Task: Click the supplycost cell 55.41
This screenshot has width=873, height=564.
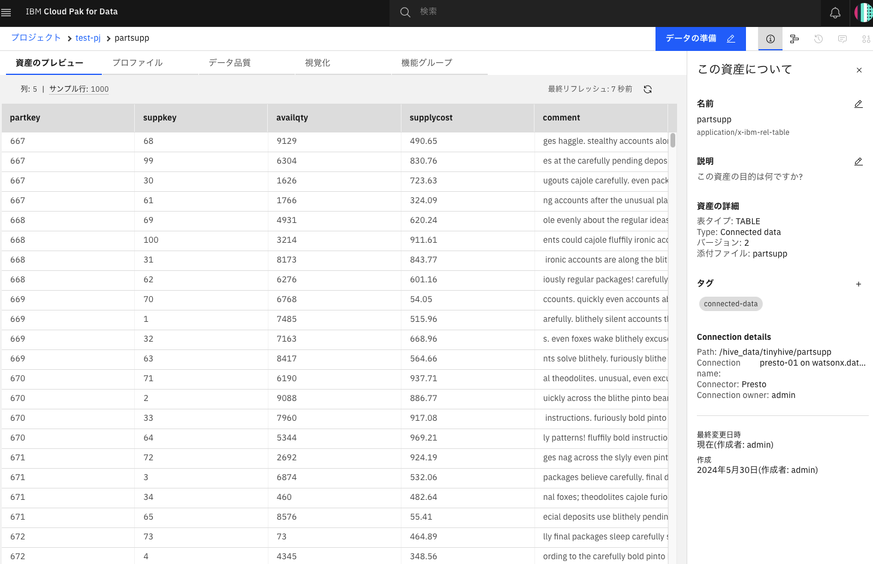Action: click(x=467, y=517)
